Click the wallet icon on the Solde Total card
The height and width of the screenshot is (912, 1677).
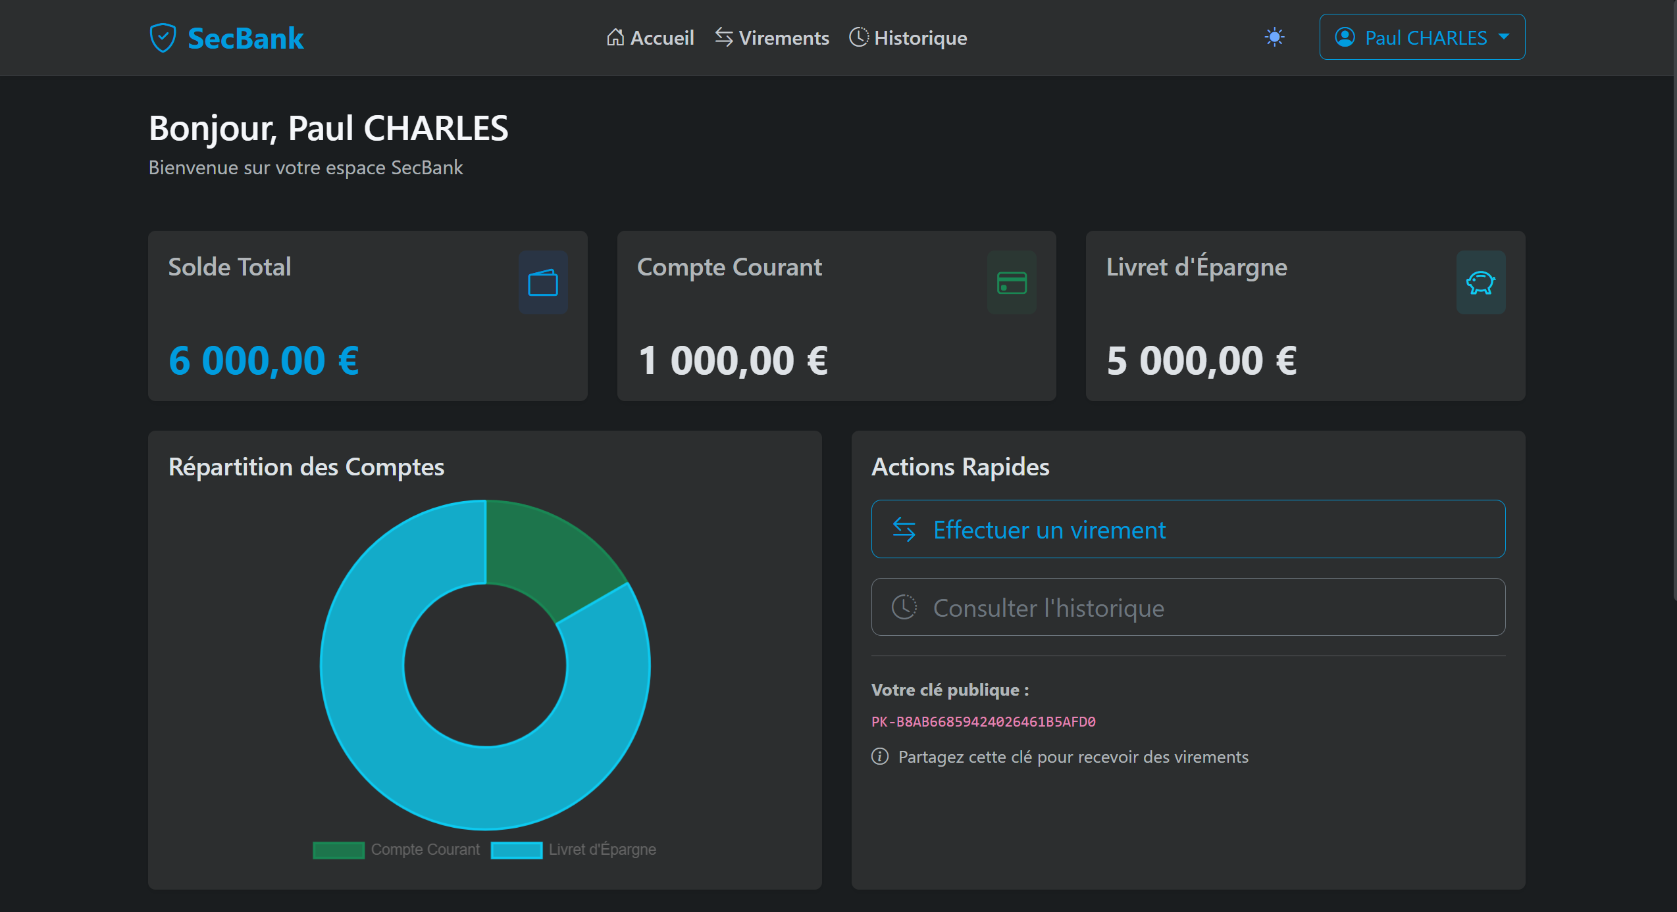point(543,281)
